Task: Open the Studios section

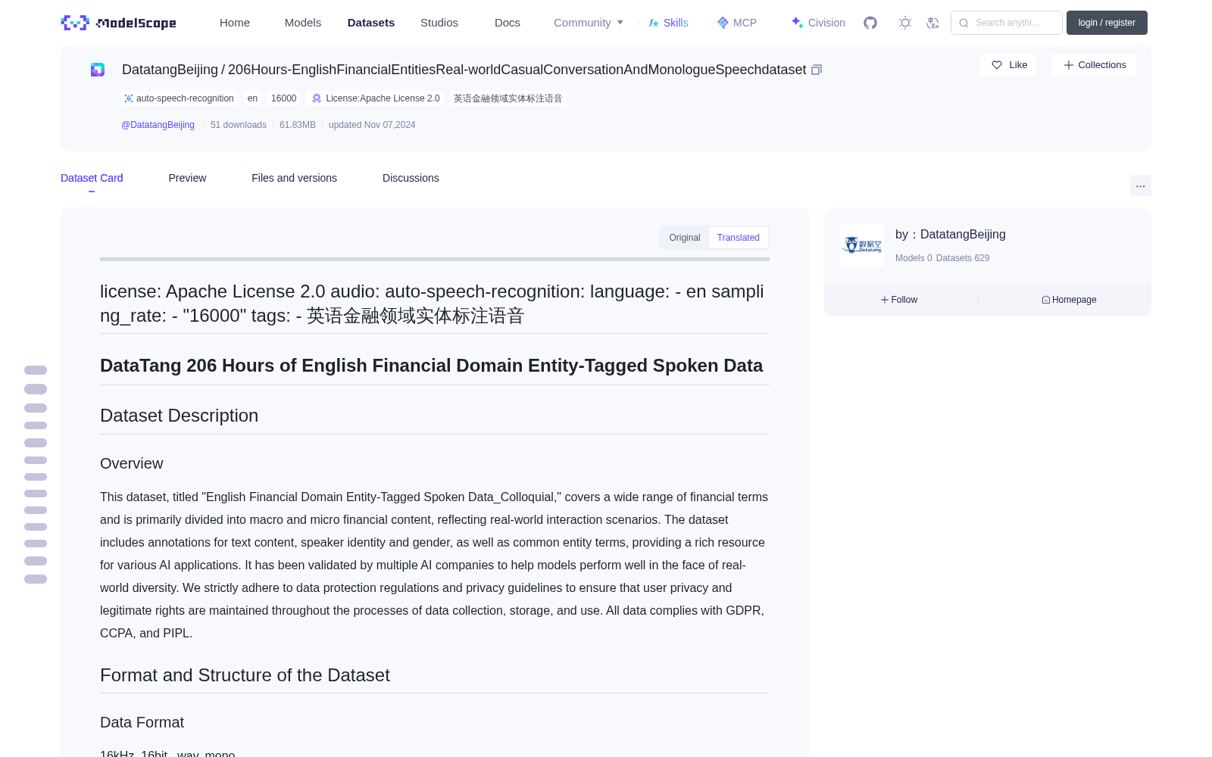Action: [x=439, y=23]
